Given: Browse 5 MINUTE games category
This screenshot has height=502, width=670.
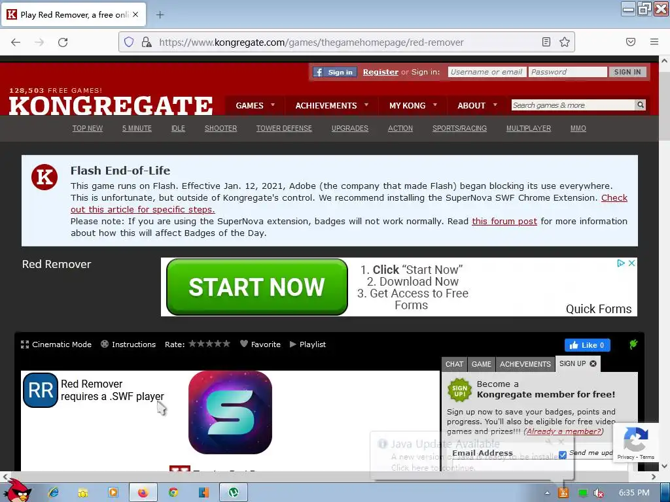Looking at the screenshot, I should (x=137, y=128).
